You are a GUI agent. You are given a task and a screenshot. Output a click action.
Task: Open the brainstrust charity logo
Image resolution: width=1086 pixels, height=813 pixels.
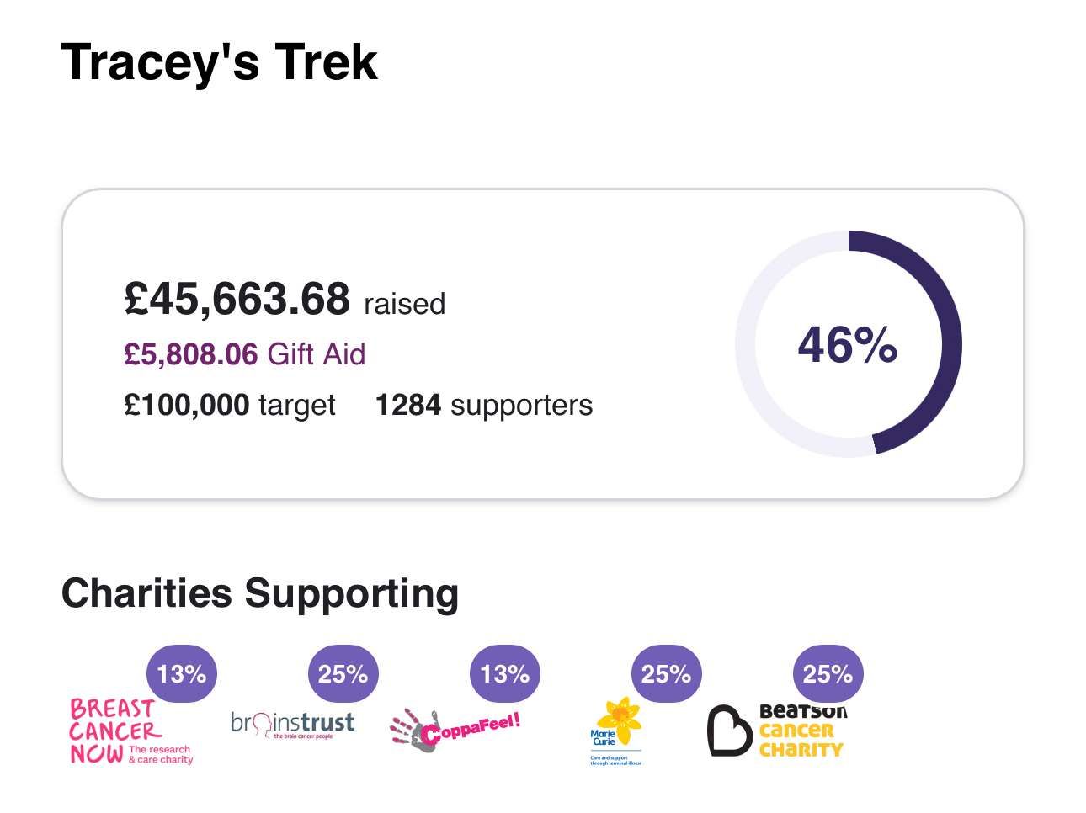coord(292,725)
